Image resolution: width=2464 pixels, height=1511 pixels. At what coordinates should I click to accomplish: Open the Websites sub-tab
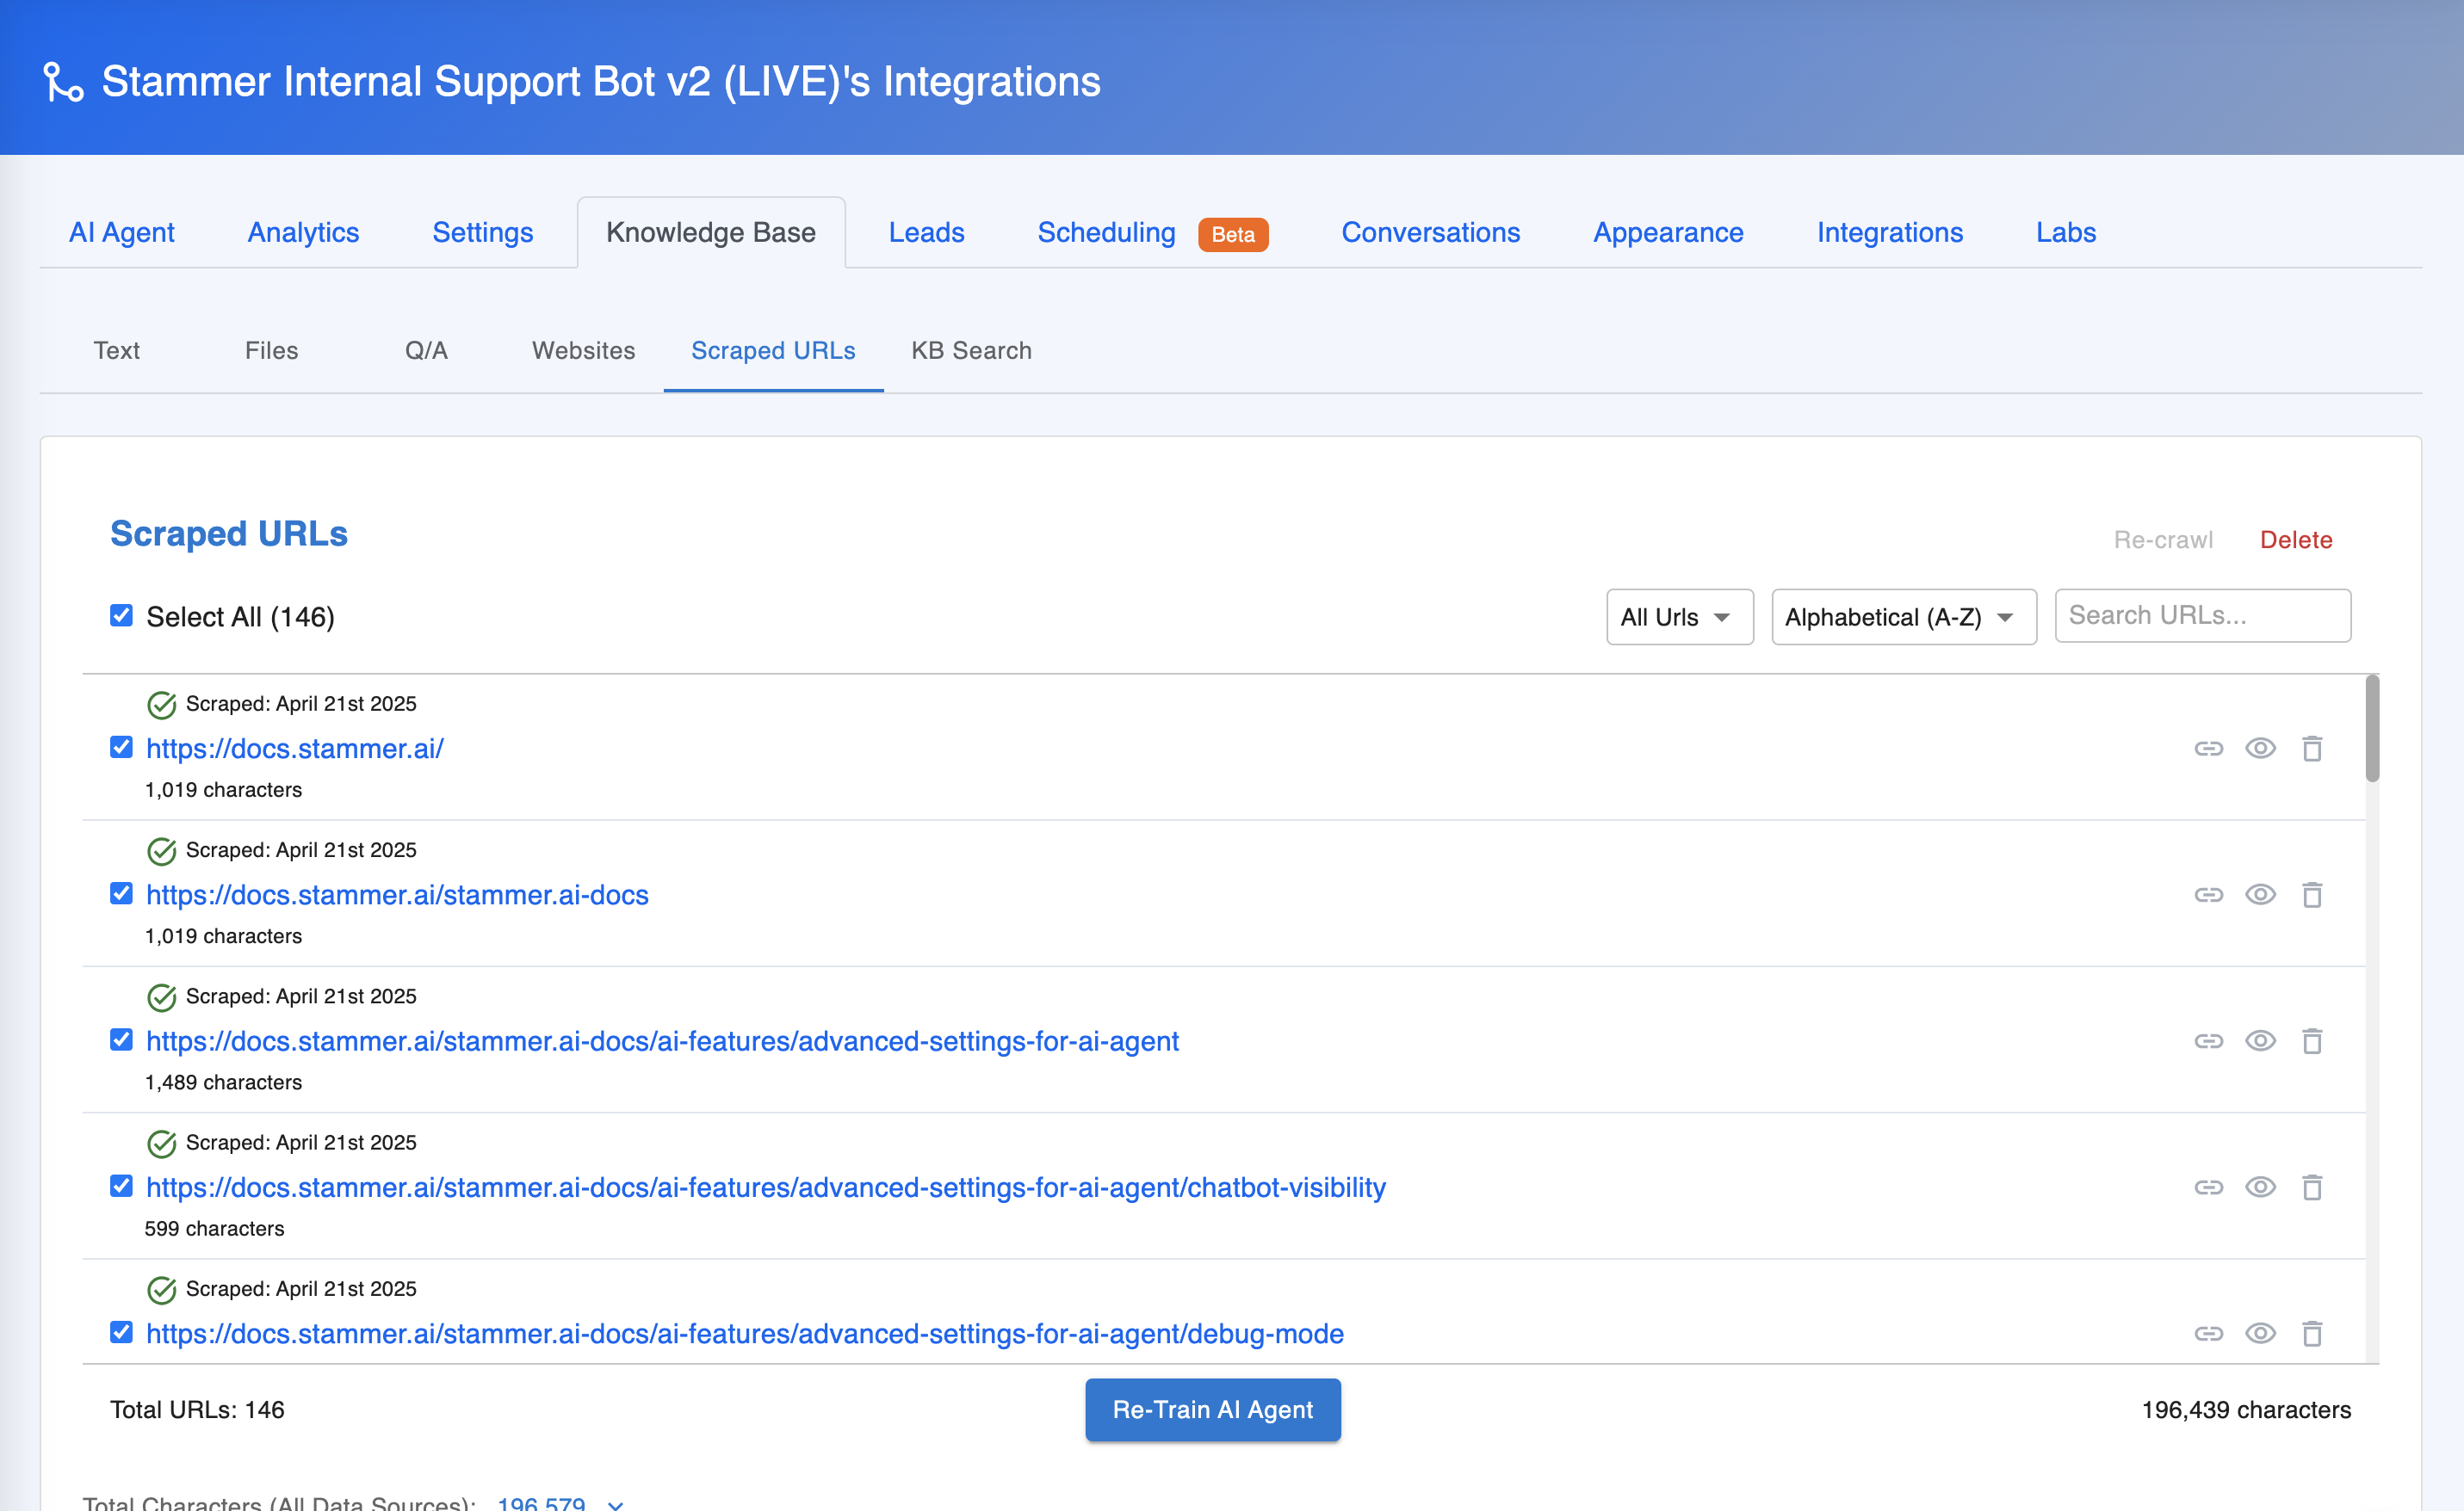[583, 351]
